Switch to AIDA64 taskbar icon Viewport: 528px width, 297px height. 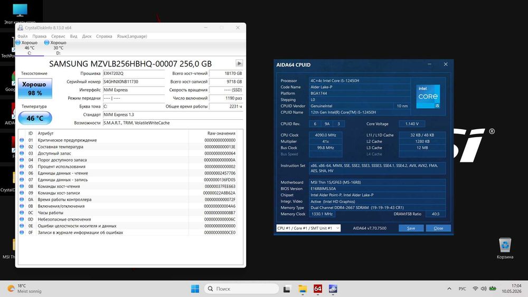317,289
